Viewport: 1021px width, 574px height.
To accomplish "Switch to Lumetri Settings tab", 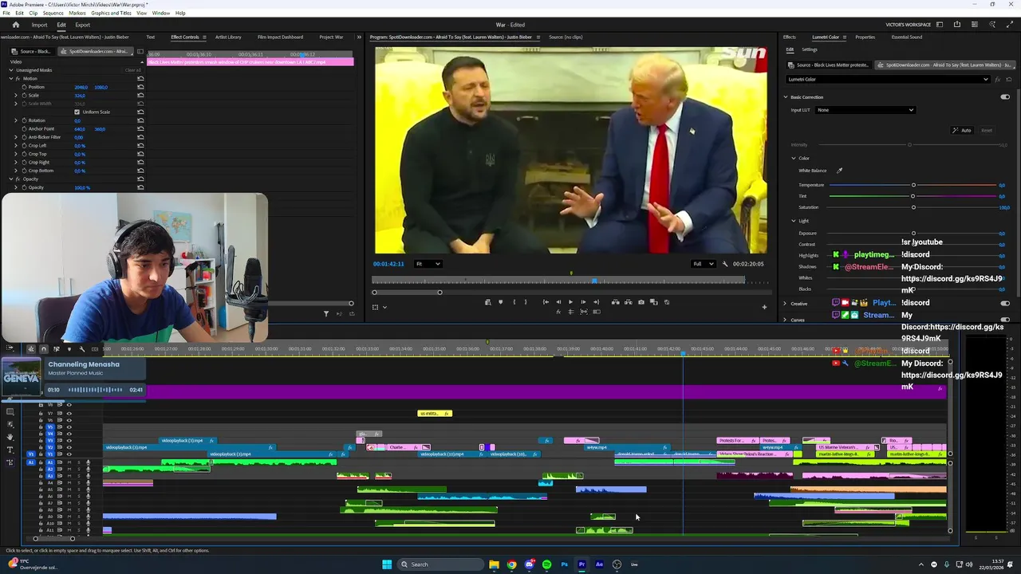I will click(810, 49).
